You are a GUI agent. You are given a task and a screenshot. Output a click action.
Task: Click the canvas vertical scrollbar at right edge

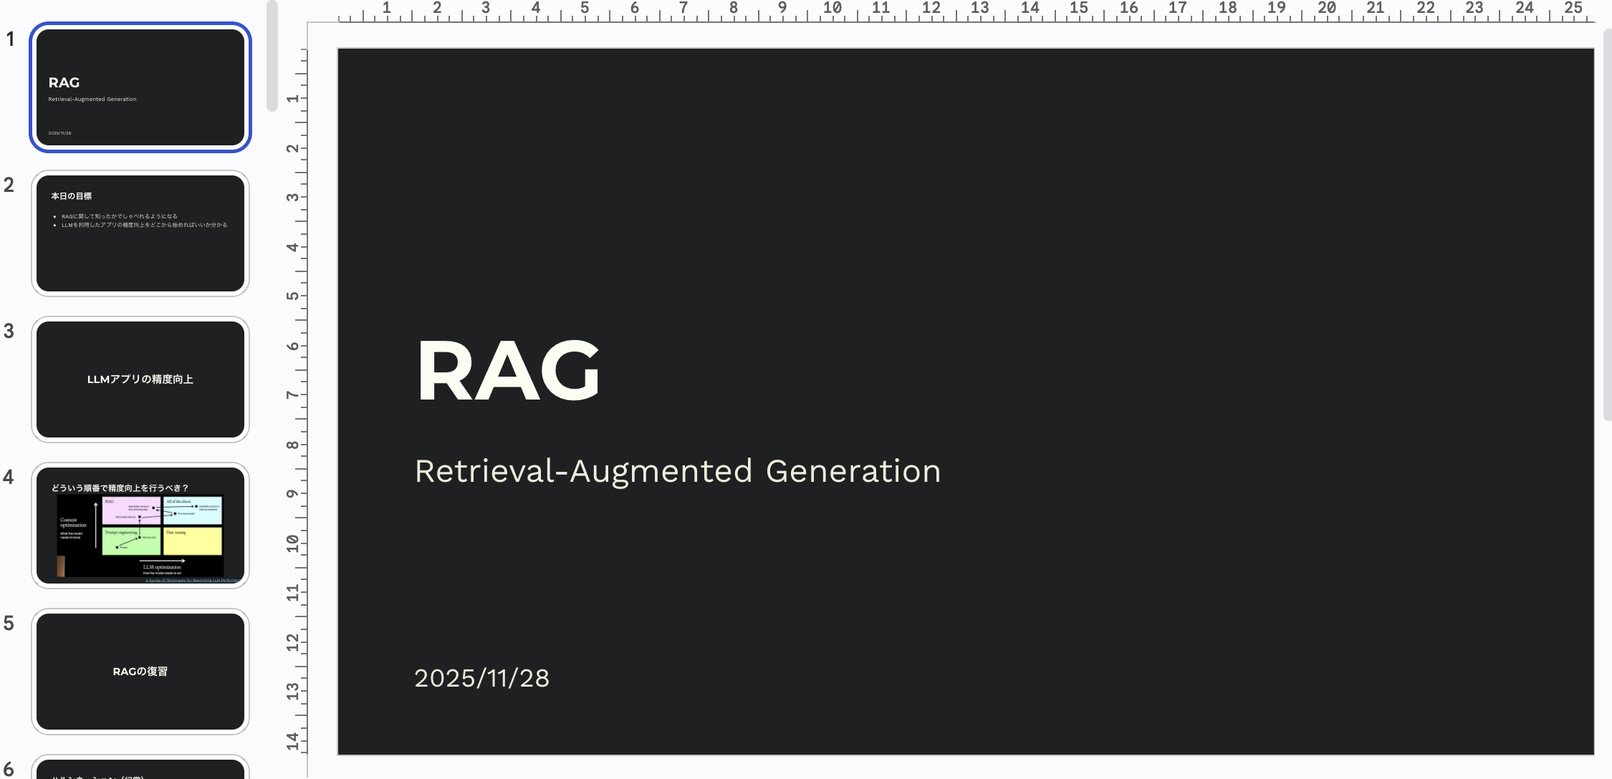click(1607, 223)
